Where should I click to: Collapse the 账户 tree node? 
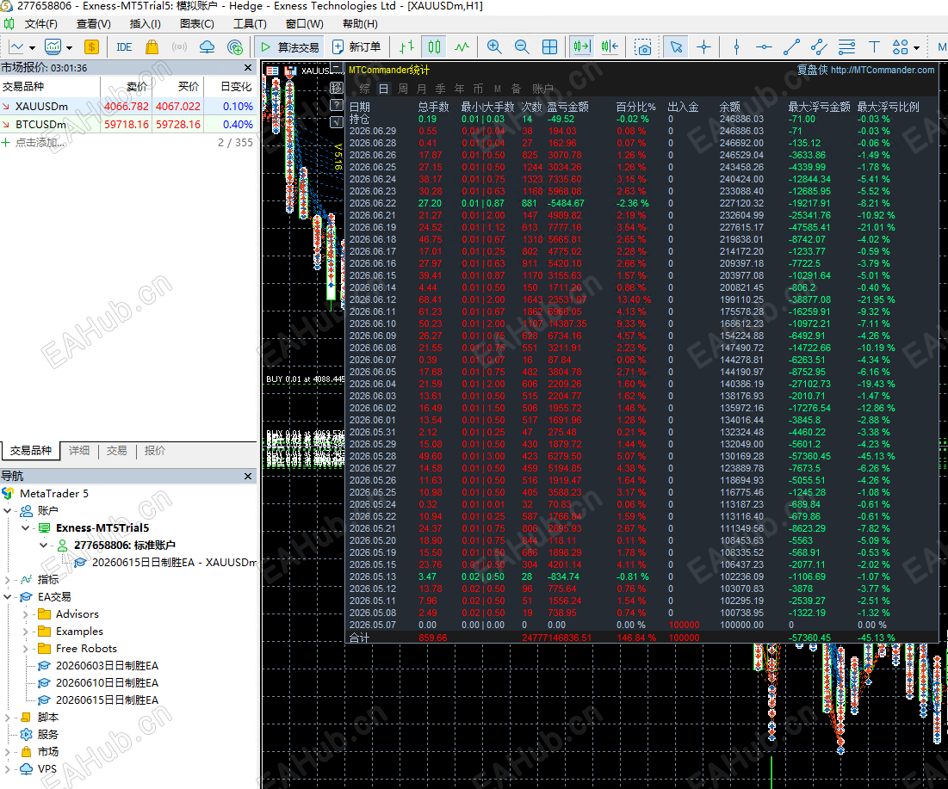coord(7,511)
